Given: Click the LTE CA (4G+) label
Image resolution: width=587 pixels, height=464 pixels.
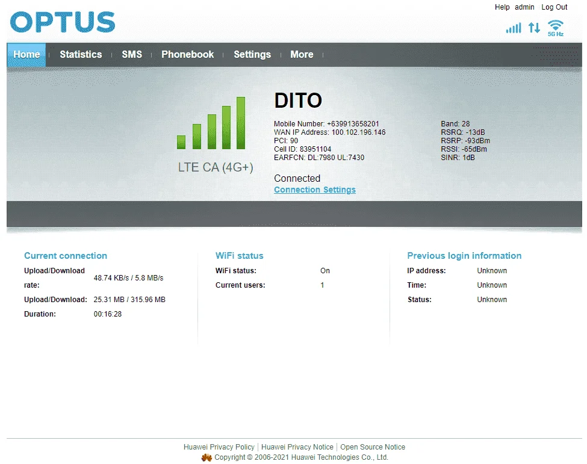Looking at the screenshot, I should point(216,167).
